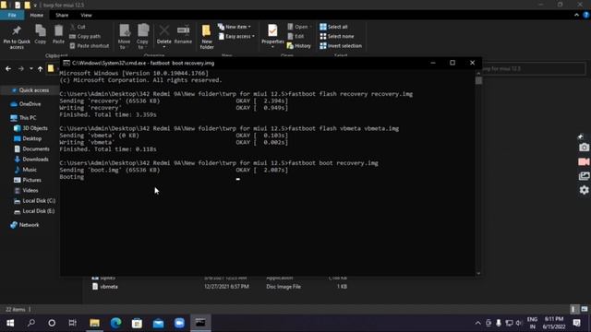
Task: Click Edit in ribbon Open group
Action: 295,36
